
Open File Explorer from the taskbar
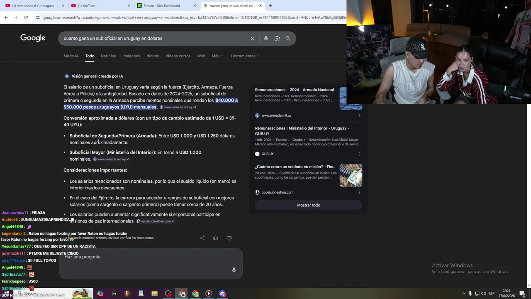(x=154, y=294)
